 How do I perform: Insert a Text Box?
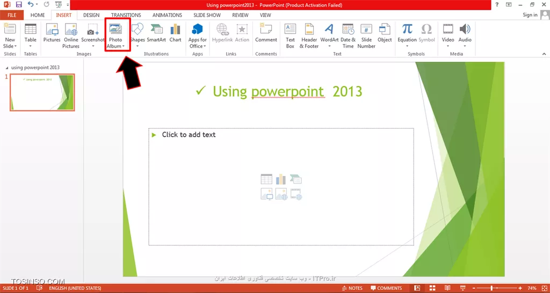[x=290, y=36]
